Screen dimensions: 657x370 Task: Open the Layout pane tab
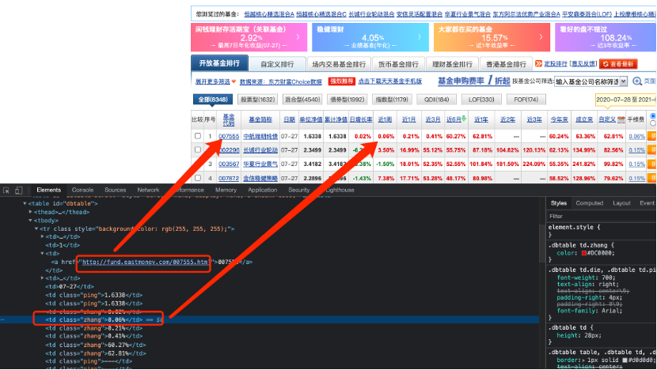pos(621,203)
